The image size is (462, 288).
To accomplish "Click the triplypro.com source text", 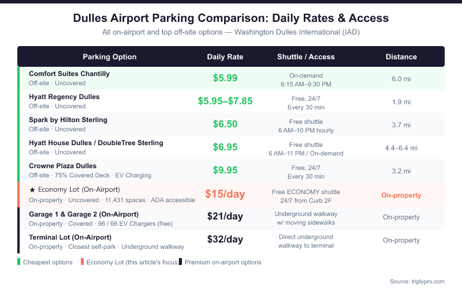I will pyautogui.click(x=418, y=281).
